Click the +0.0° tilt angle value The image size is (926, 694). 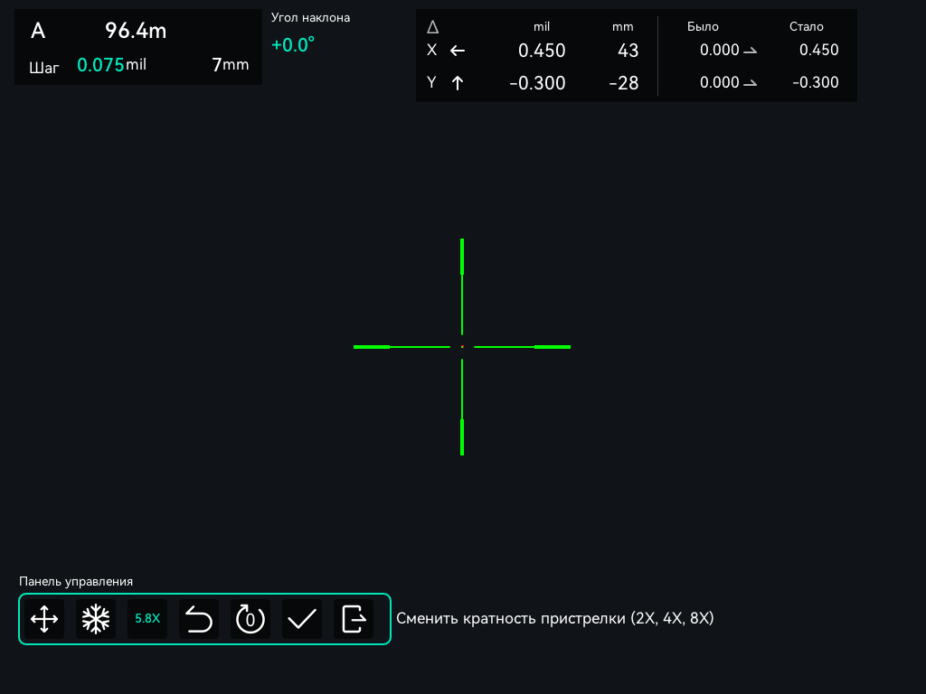pyautogui.click(x=293, y=45)
